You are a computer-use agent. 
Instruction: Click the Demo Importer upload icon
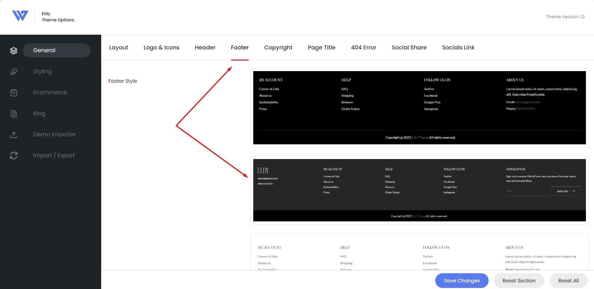click(14, 135)
